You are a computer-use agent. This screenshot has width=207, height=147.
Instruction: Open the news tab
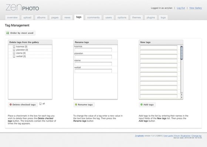coord(67,18)
